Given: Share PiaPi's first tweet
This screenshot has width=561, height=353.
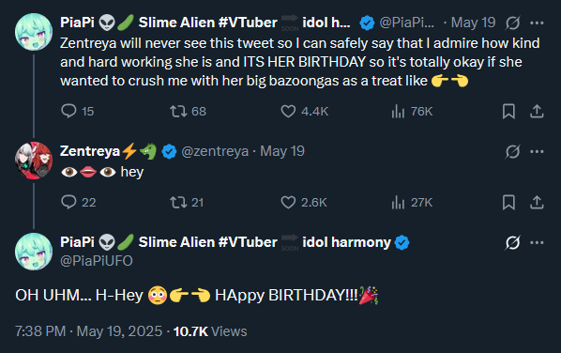Looking at the screenshot, I should (537, 111).
